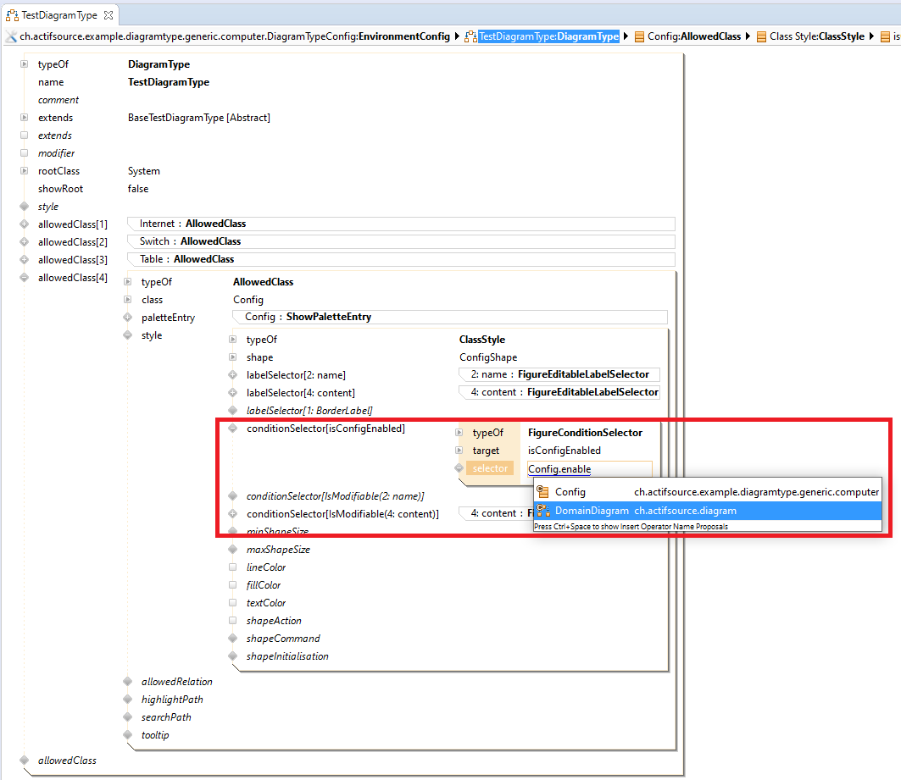
Task: Click the diamond icon next to paletteEntry
Action: pyautogui.click(x=127, y=318)
